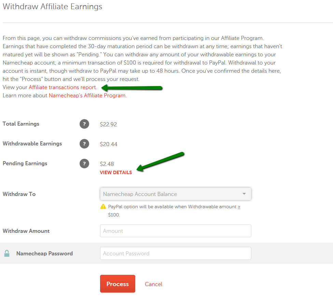333x296 pixels.
Task: Select the $2.48 pending earnings value
Action: [x=107, y=164]
